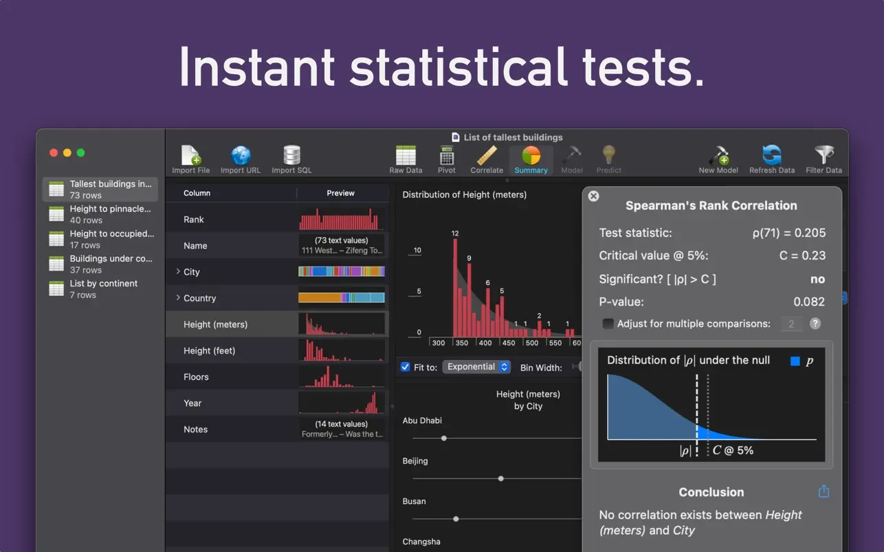Screen dimensions: 884x552
Task: Open the Pivot calculator tool
Action: 447,160
